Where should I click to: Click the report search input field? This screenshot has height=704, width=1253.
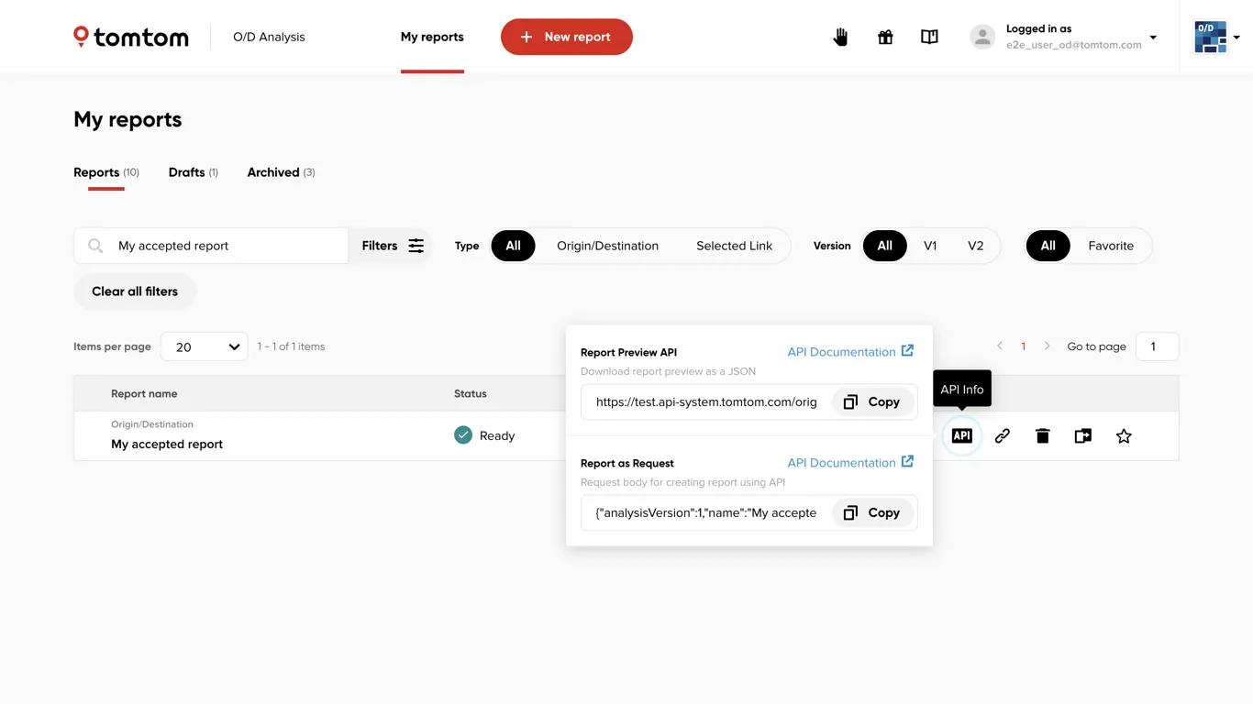pyautogui.click(x=211, y=246)
